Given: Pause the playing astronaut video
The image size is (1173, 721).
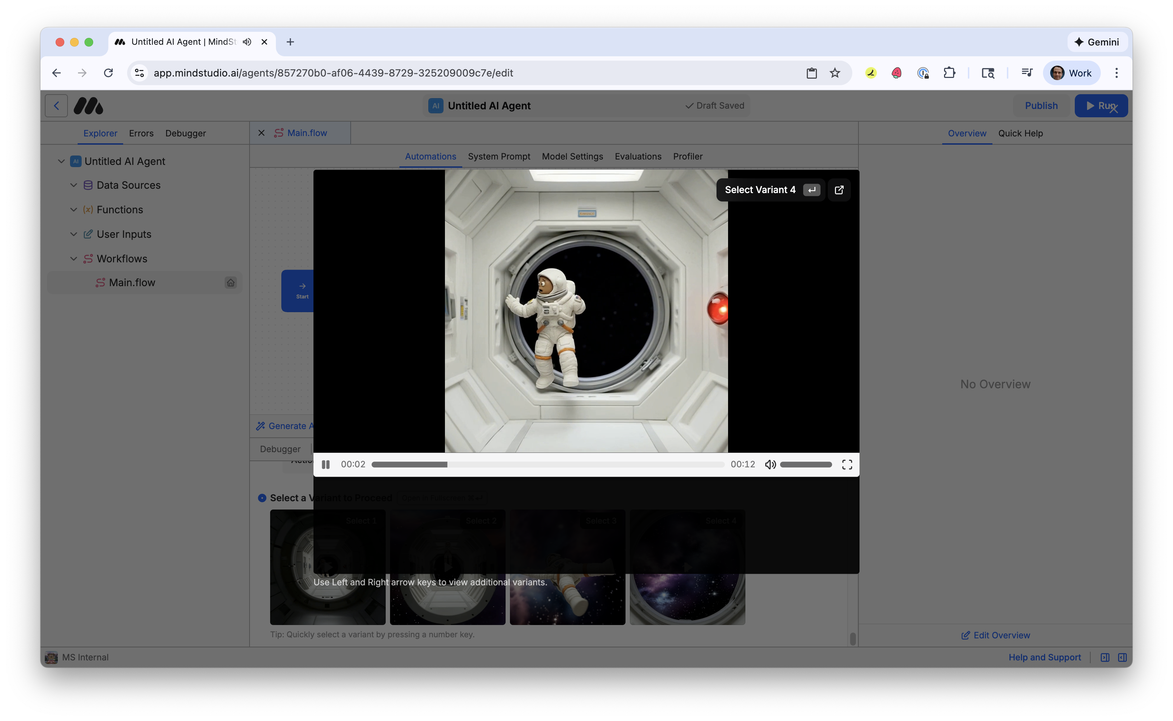Looking at the screenshot, I should (326, 464).
